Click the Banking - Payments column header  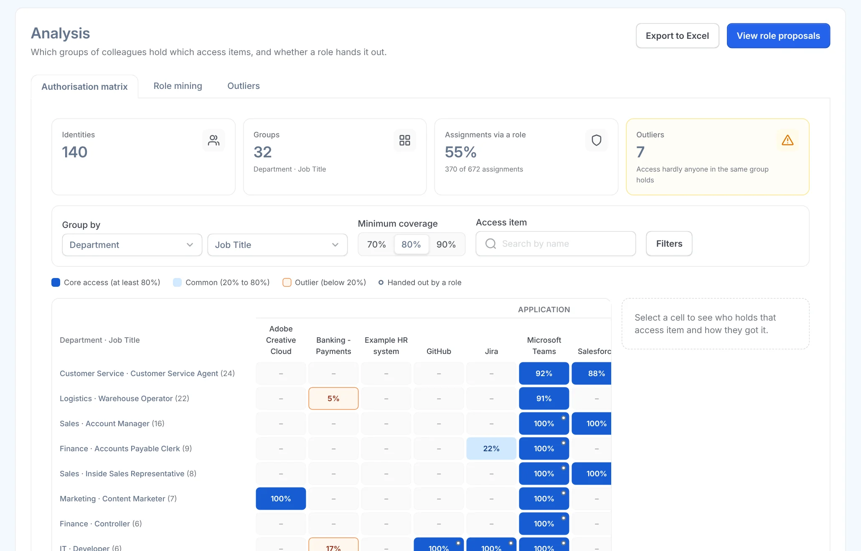point(333,346)
